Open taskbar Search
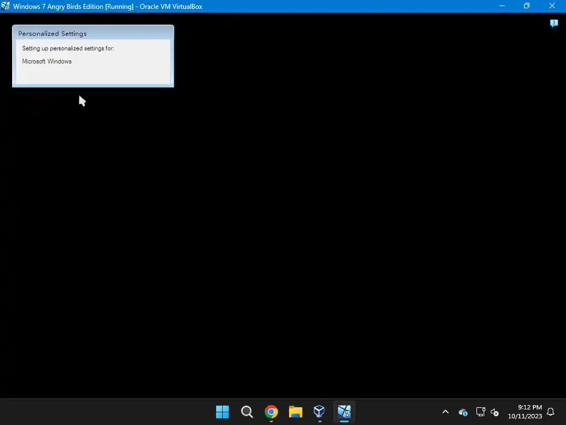This screenshot has height=425, width=566. coord(247,412)
